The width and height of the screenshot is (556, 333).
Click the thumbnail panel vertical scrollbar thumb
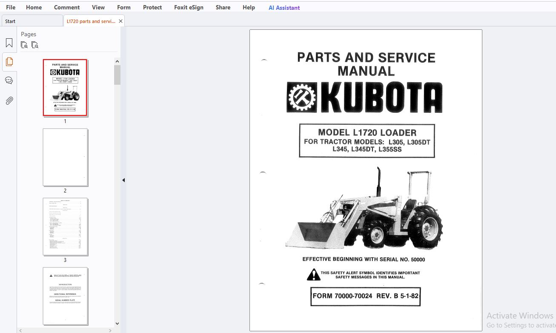coord(118,75)
